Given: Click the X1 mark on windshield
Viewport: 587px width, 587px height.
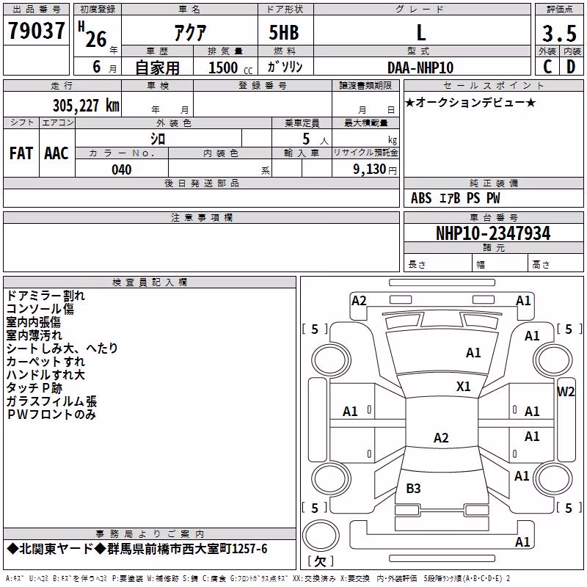Looking at the screenshot, I should pos(463,387).
